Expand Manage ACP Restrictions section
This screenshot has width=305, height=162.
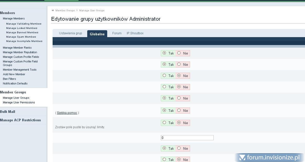point(21,120)
